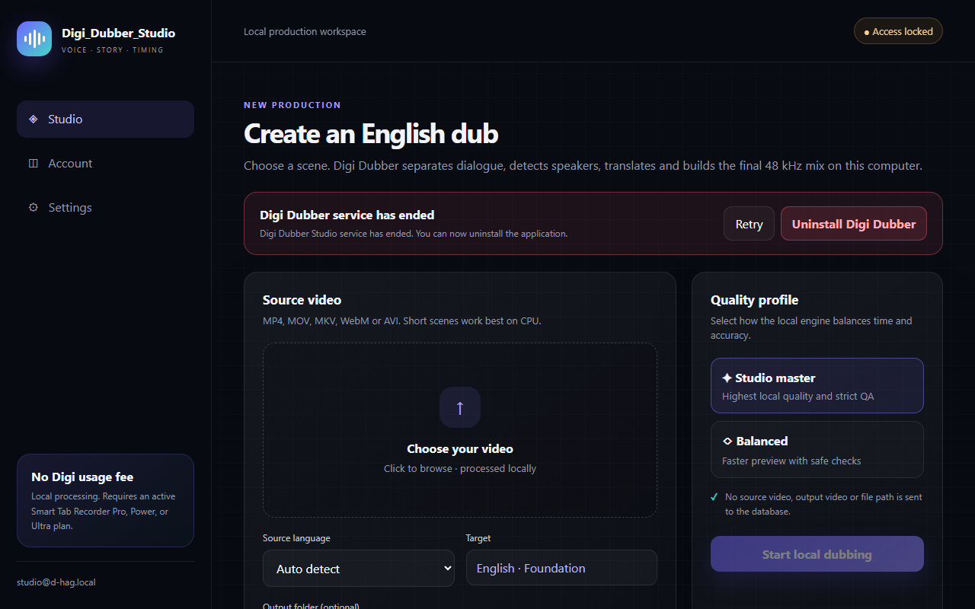Click the Create an English dub heading
This screenshot has width=975, height=609.
click(x=371, y=134)
